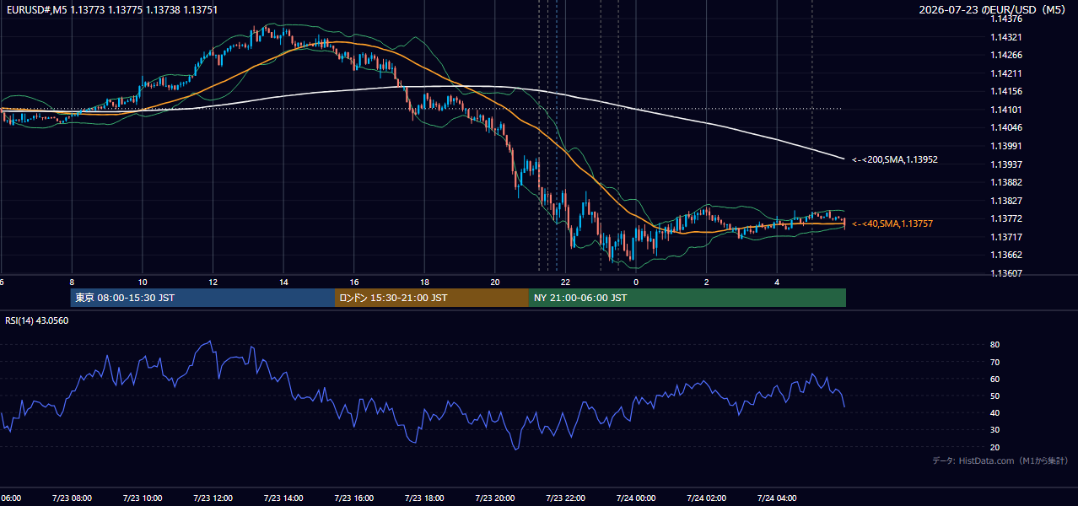The height and width of the screenshot is (506, 1078).
Task: Click the 7/23 12:00 time label
Action: pos(213,498)
